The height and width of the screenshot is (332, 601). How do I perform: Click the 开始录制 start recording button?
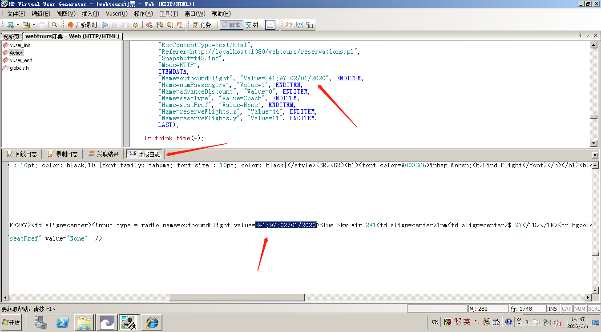82,25
